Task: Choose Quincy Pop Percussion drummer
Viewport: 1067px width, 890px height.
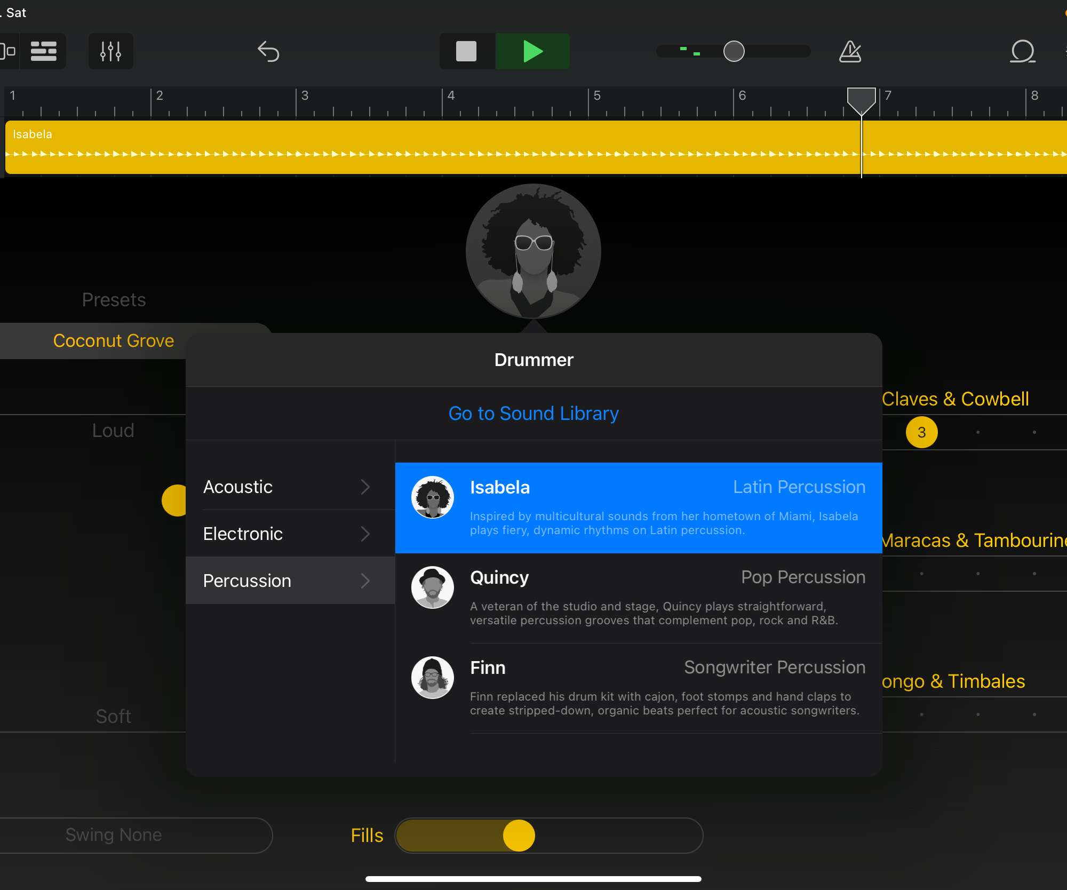Action: [639, 598]
